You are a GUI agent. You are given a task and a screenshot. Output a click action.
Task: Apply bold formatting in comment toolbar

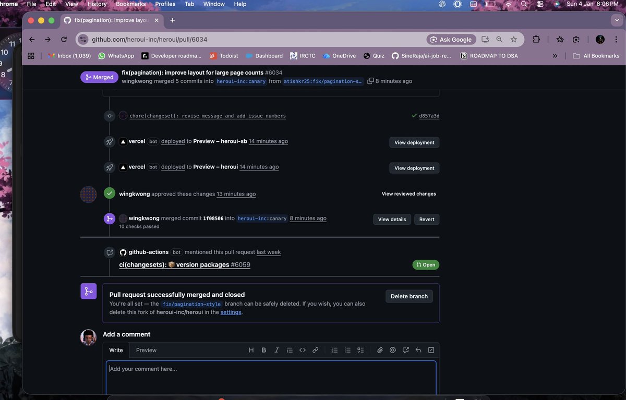(x=264, y=350)
